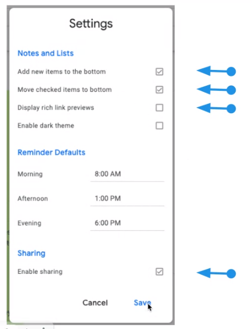The width and height of the screenshot is (252, 329).
Task: Edit the Afternoon 1:00 PM time field
Action: 127,199
